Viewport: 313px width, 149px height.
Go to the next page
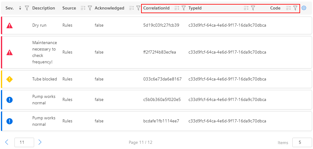coord(40,142)
